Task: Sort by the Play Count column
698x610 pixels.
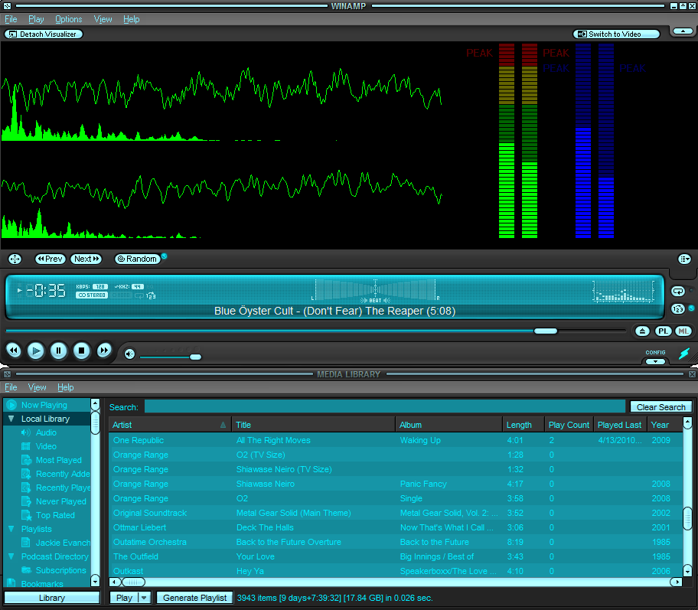Action: 569,425
